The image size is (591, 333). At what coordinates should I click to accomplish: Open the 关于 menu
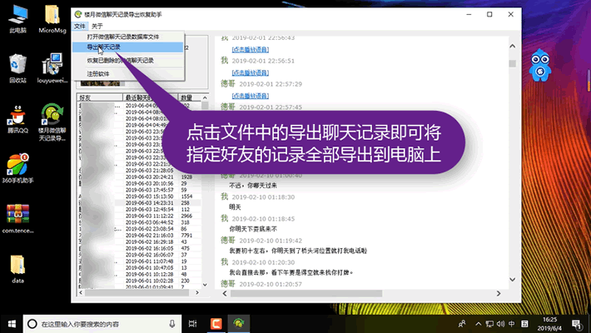97,26
